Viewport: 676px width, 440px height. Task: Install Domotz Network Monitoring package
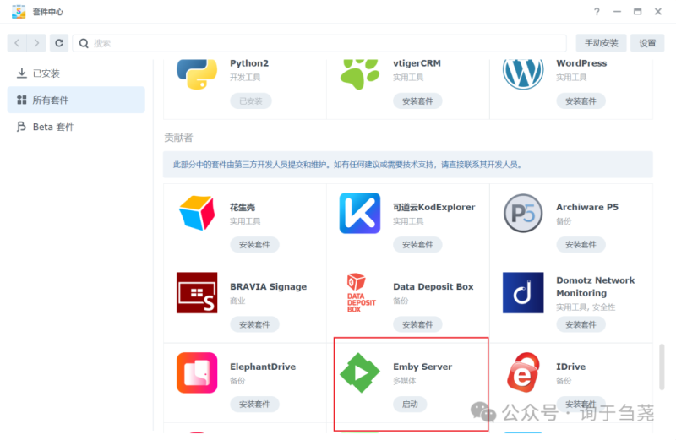pyautogui.click(x=581, y=324)
